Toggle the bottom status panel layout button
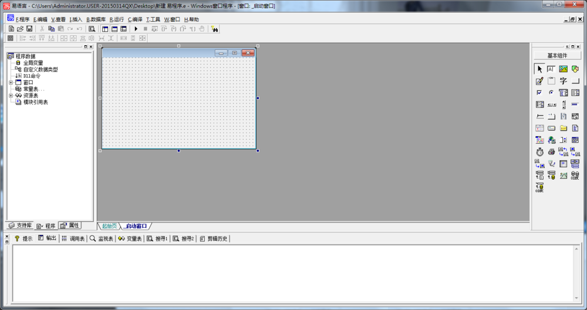The height and width of the screenshot is (310, 587). coord(114,29)
